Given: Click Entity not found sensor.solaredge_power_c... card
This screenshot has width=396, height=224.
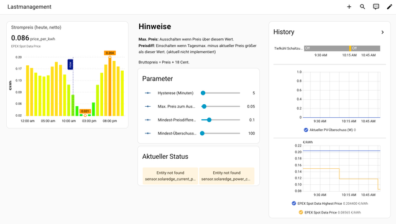Looking at the screenshot, I should click(x=226, y=176).
